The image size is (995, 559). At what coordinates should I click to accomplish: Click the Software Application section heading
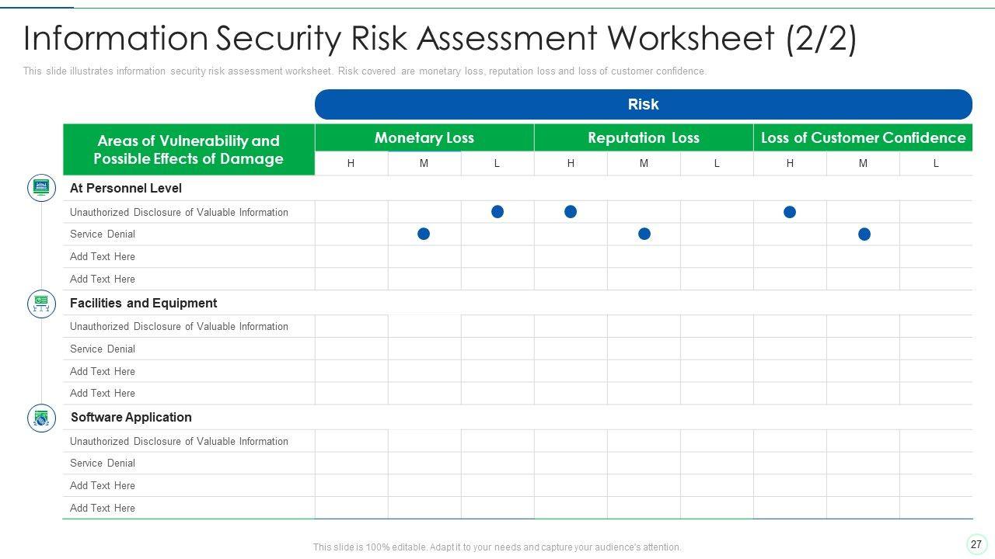[x=131, y=417]
